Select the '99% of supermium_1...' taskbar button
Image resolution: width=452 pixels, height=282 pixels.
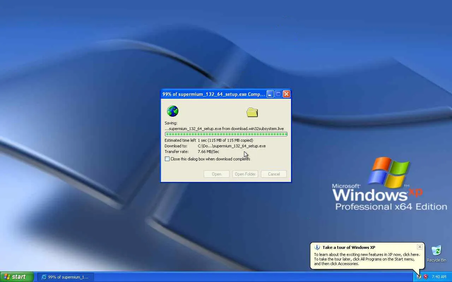66,277
